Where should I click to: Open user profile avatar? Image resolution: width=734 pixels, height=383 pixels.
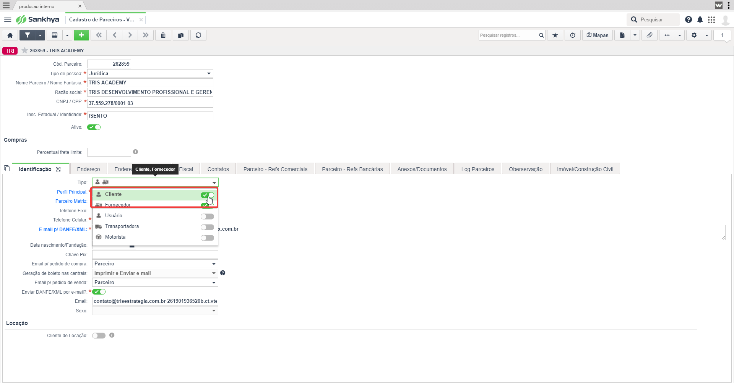pos(725,20)
